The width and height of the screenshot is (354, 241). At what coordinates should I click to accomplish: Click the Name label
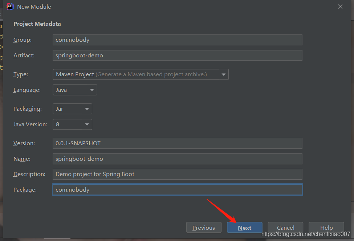tap(22, 159)
